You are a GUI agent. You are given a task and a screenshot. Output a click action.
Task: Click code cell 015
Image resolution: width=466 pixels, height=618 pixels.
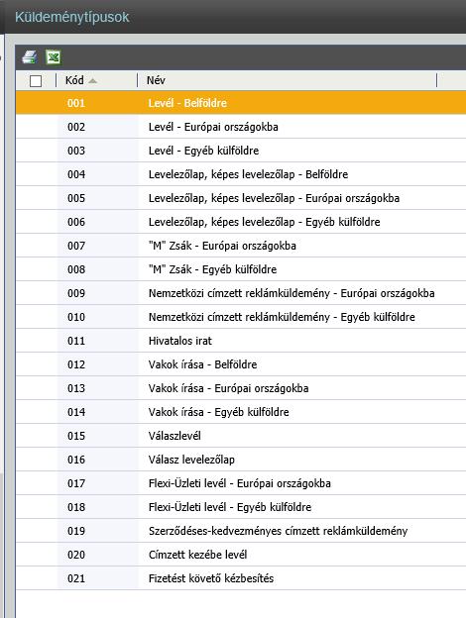point(97,436)
